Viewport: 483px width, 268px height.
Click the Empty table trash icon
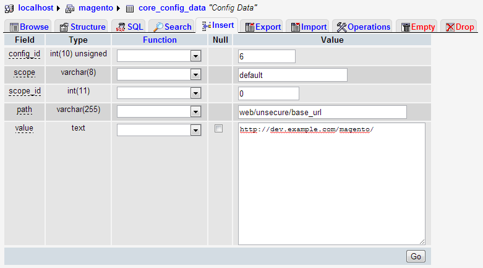tap(406, 27)
